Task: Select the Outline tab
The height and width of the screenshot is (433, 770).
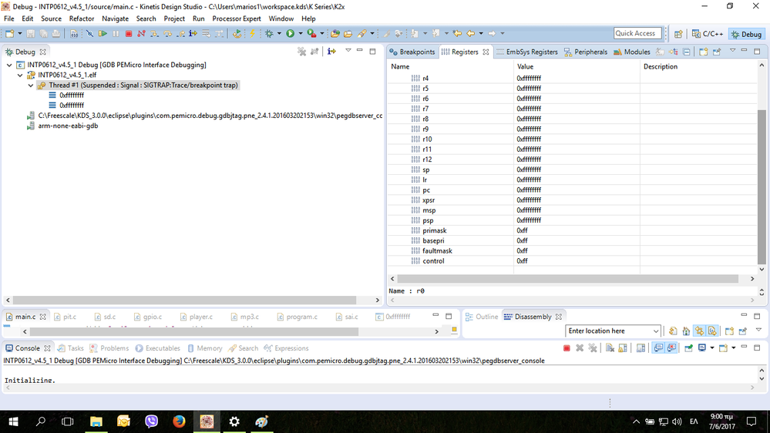Action: 482,317
